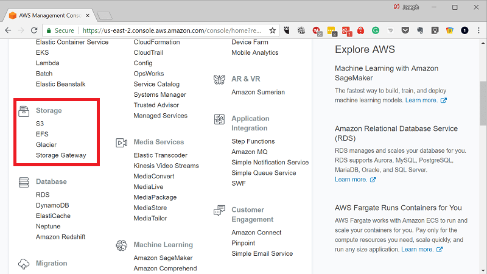Click the Media Services video icon
The image size is (487, 274).
(121, 142)
